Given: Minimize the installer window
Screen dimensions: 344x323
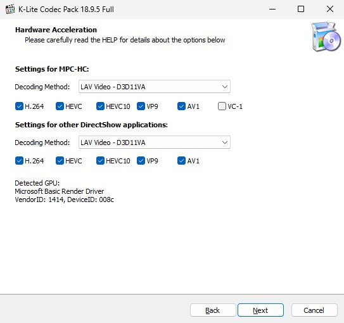Looking at the screenshot, I should pyautogui.click(x=272, y=9).
